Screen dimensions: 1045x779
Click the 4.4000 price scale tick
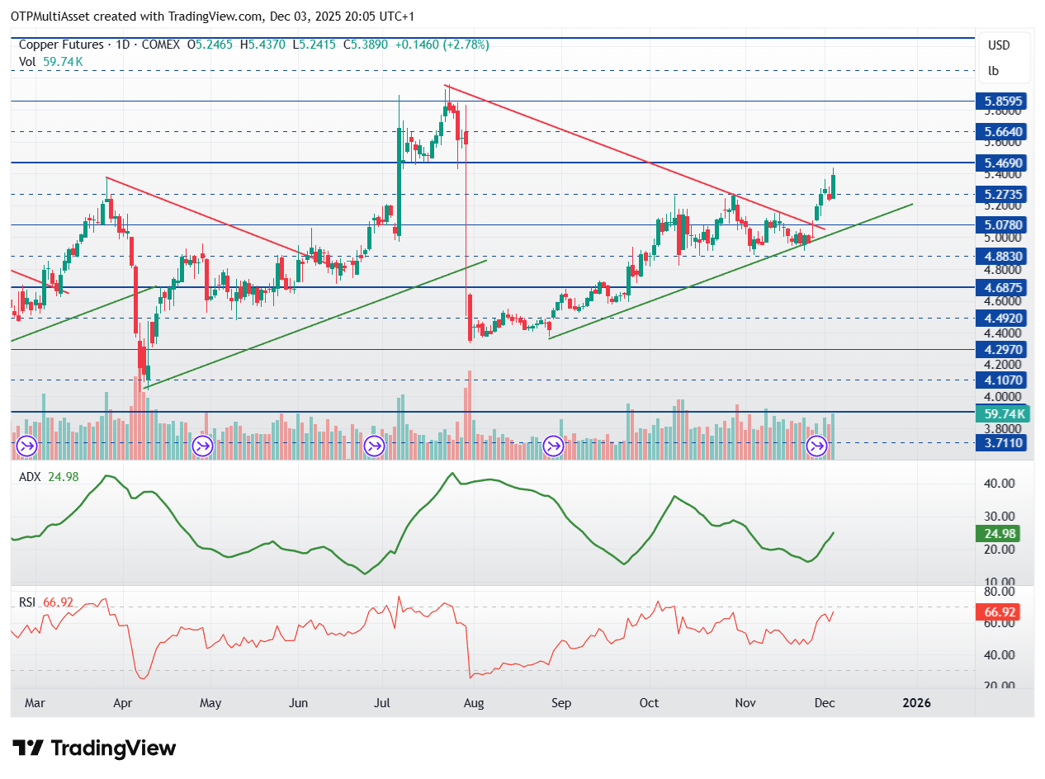[x=1005, y=333]
